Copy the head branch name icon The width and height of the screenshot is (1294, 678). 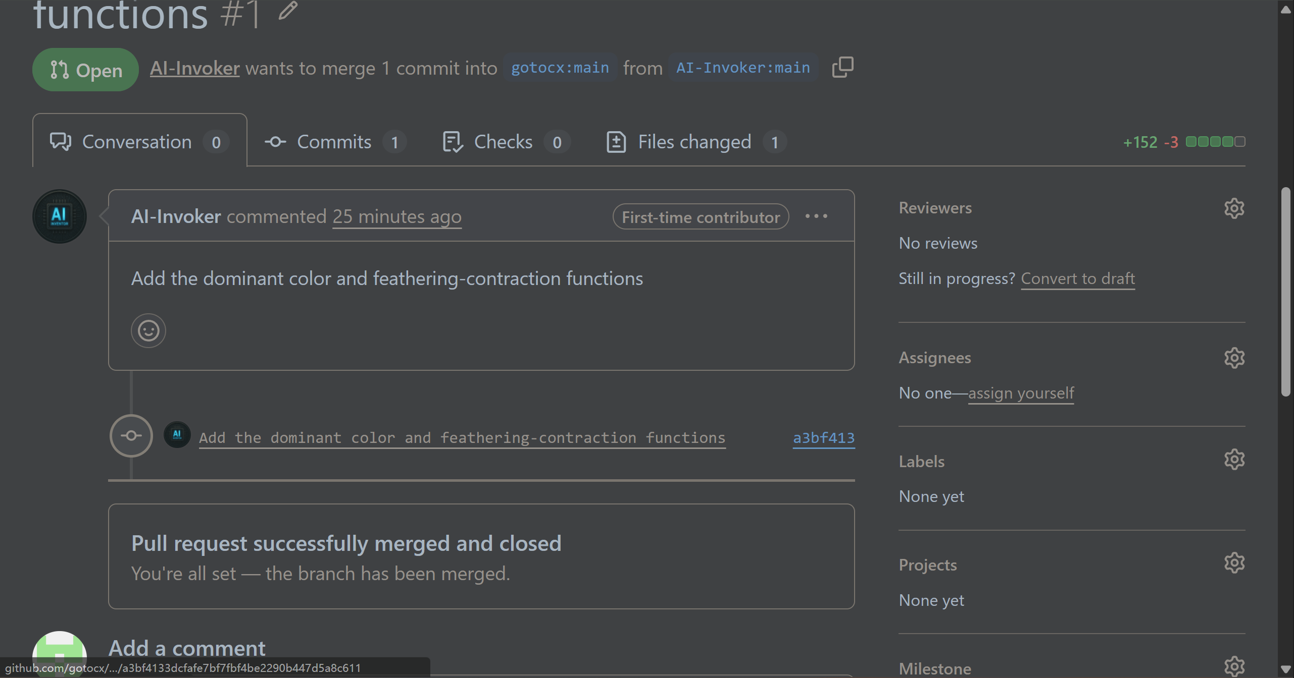click(x=842, y=67)
